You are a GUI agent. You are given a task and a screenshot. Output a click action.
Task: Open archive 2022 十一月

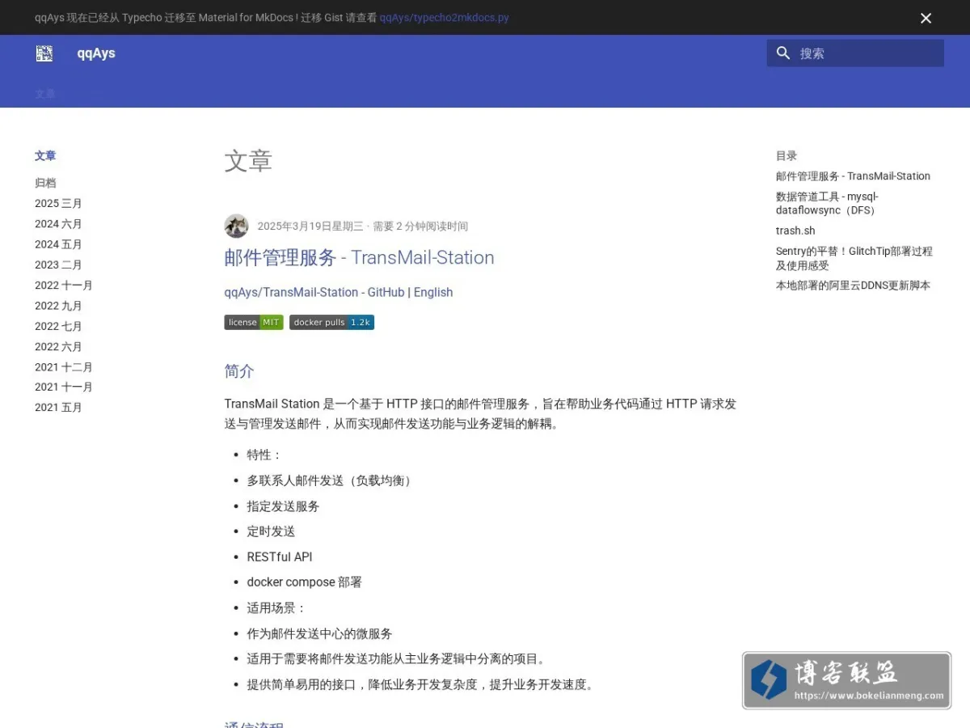[64, 285]
